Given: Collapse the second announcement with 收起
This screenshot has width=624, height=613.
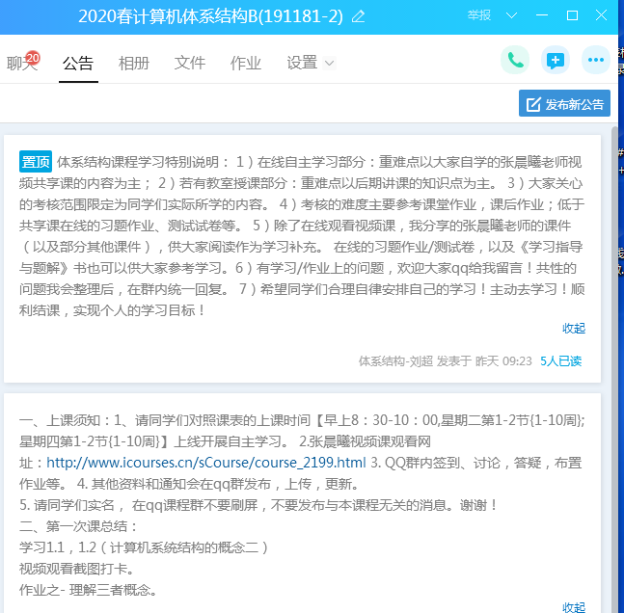Looking at the screenshot, I should (574, 607).
